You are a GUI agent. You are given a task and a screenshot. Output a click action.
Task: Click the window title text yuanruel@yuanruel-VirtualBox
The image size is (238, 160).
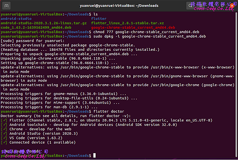pyautogui.click(x=119, y=5)
